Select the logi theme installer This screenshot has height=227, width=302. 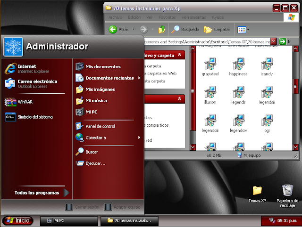[x=267, y=123]
